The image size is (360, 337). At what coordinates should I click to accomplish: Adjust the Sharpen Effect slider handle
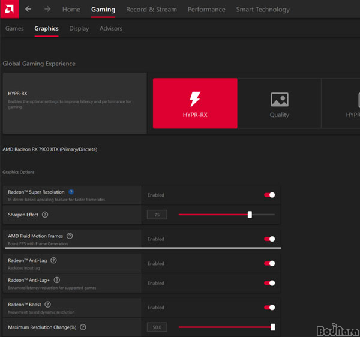pyautogui.click(x=250, y=215)
